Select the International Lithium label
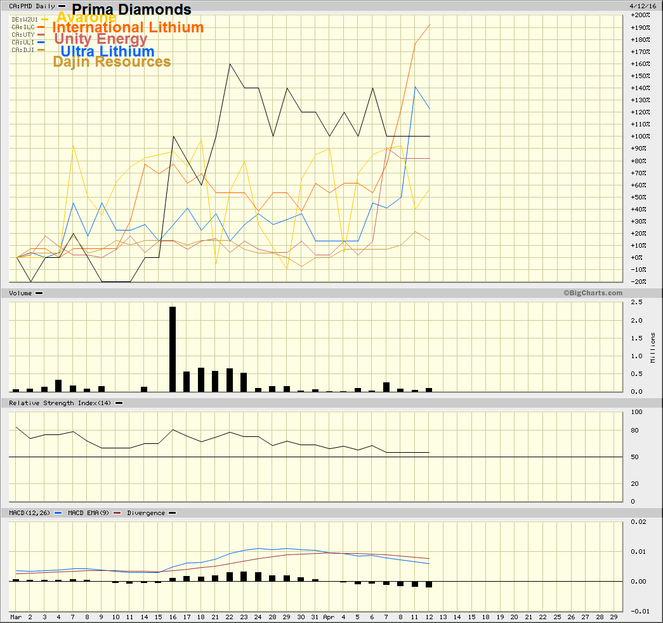This screenshot has height=623, width=663. coord(128,28)
